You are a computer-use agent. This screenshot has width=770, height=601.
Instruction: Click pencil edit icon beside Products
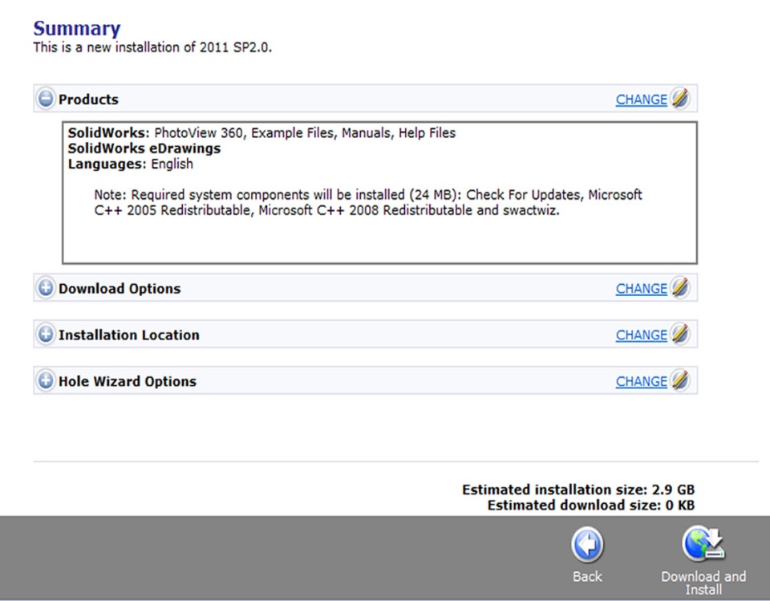(680, 98)
